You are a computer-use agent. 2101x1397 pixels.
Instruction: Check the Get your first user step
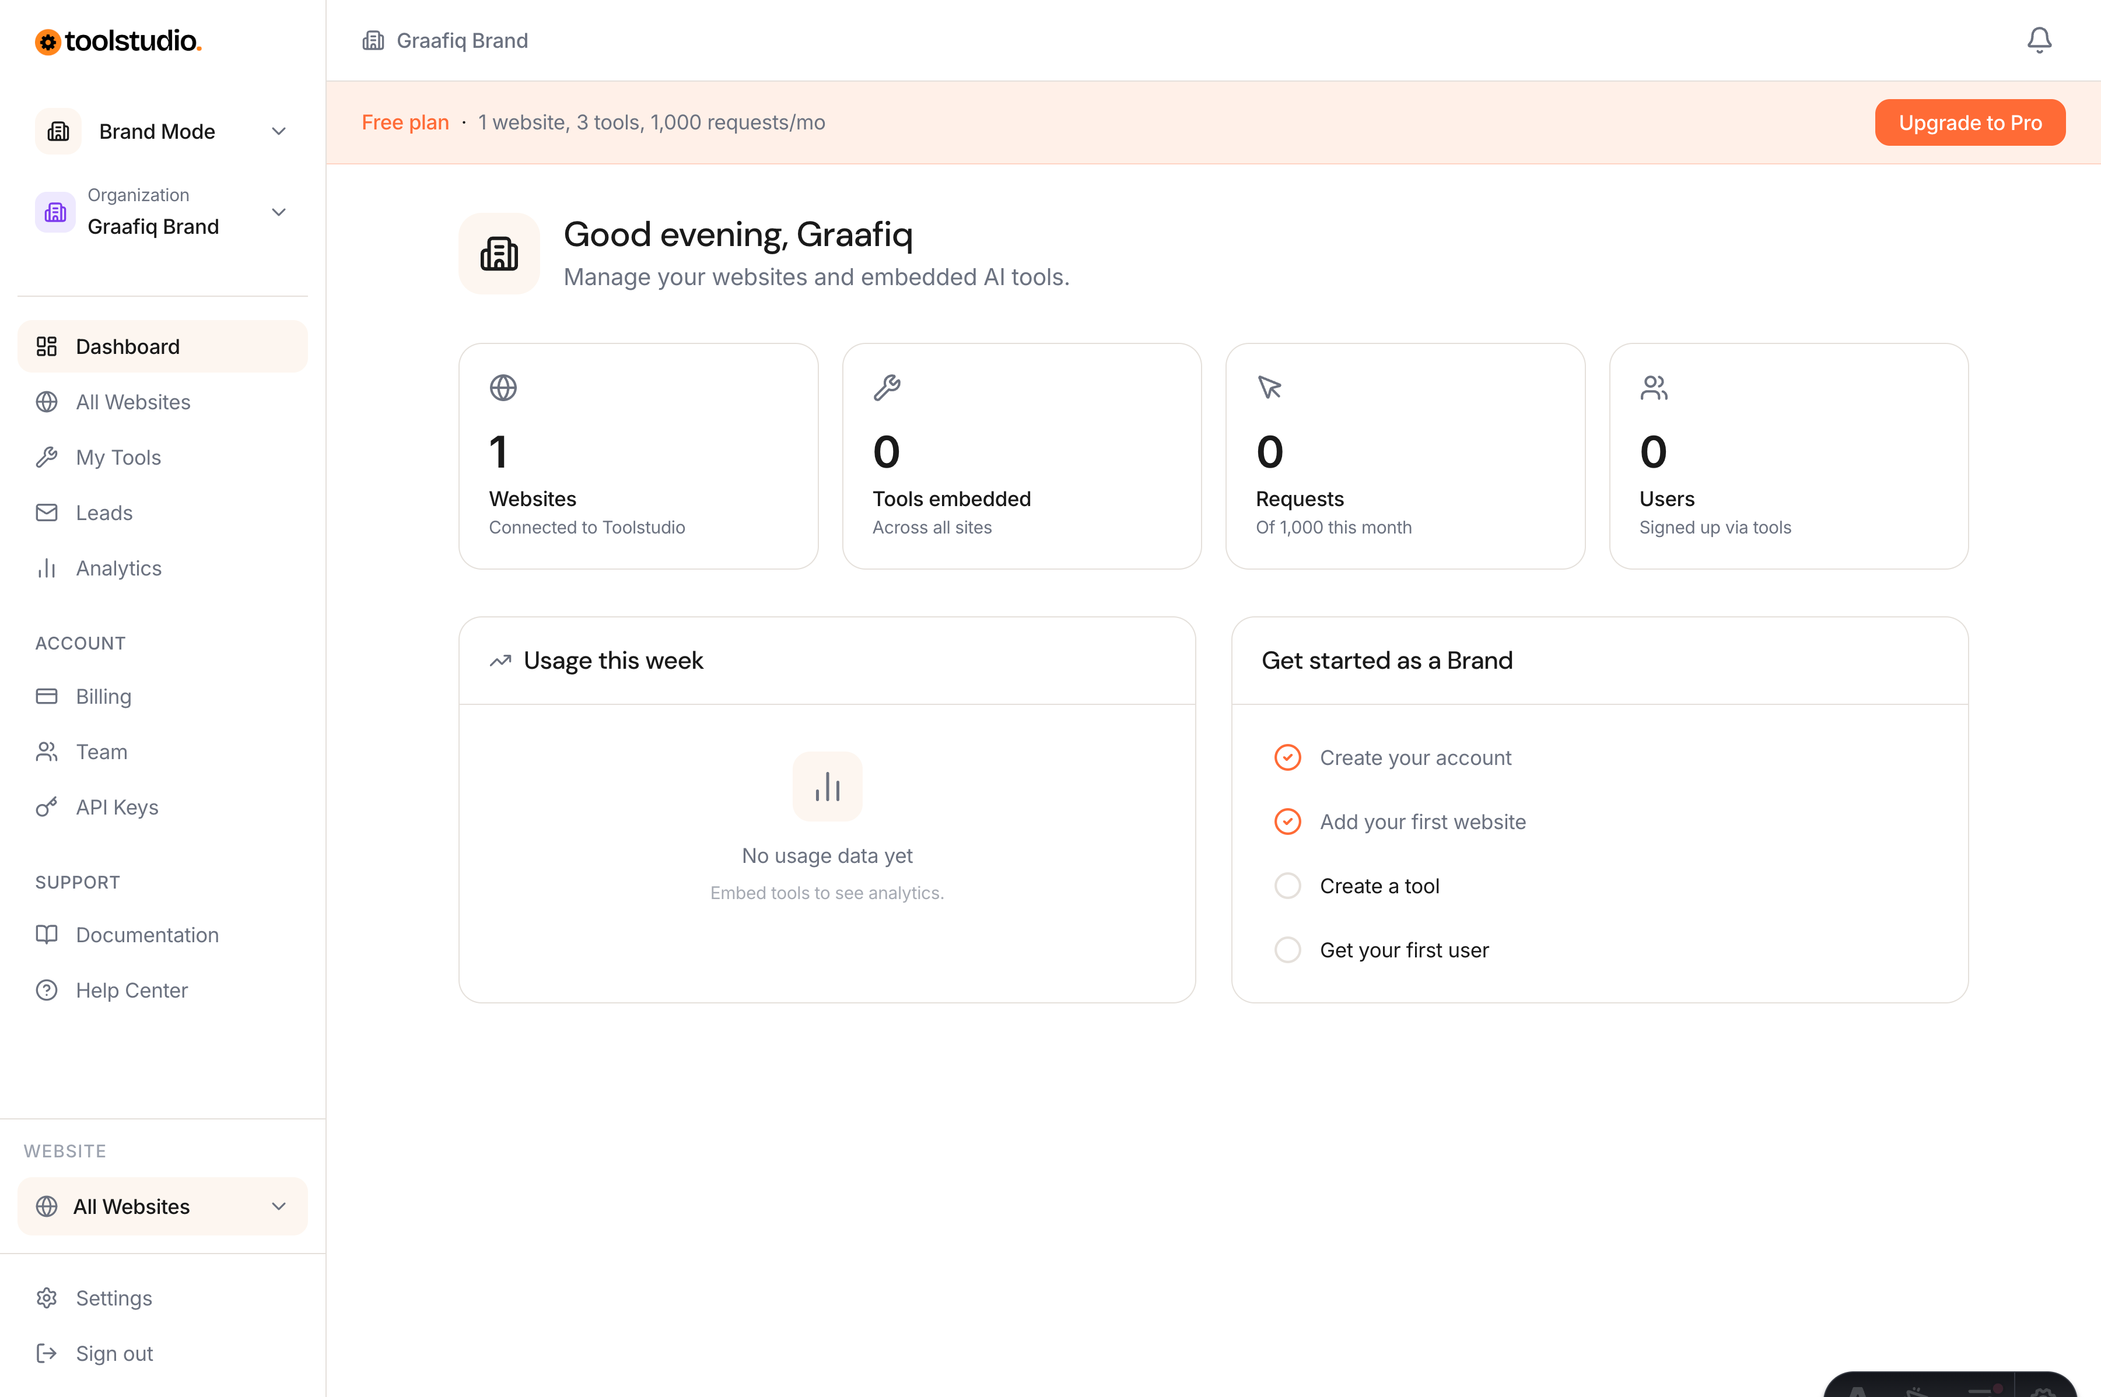point(1287,949)
